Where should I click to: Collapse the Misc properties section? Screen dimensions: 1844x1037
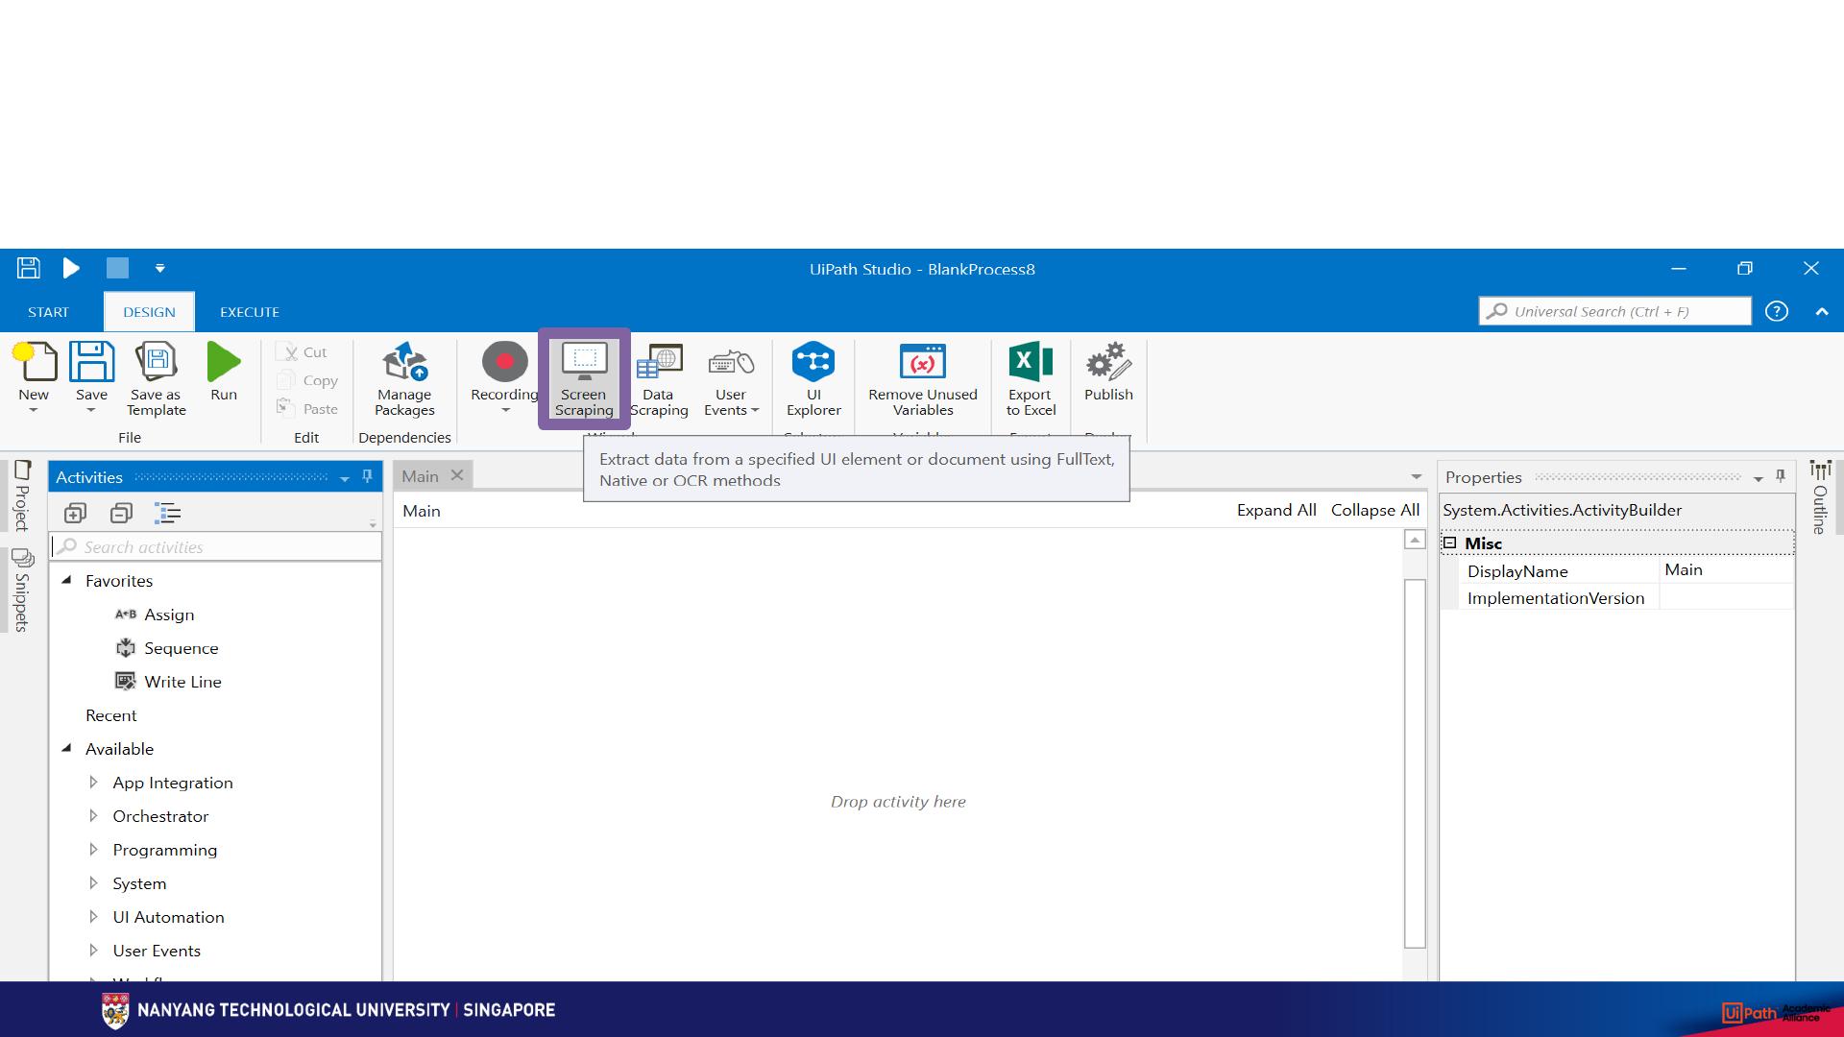click(x=1450, y=543)
